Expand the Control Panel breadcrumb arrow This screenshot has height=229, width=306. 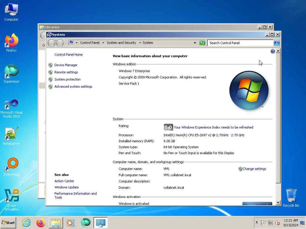[103, 43]
